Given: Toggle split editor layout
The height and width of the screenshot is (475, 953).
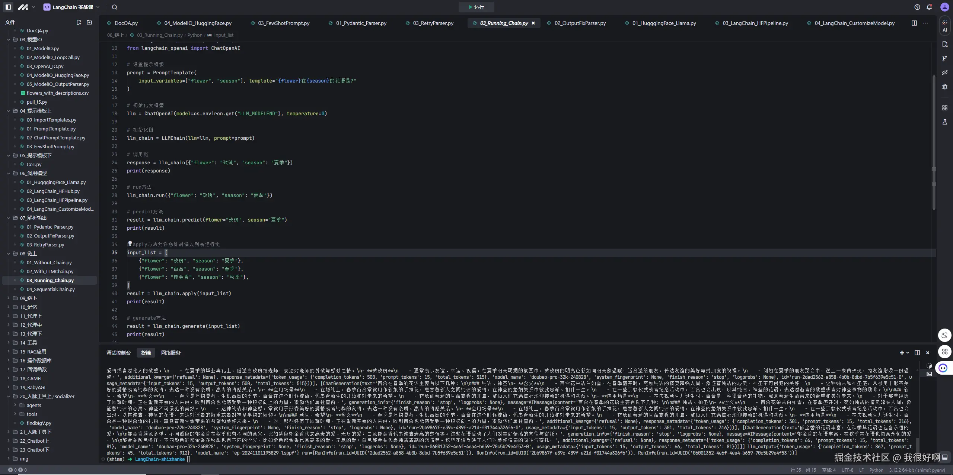Looking at the screenshot, I should tap(914, 23).
